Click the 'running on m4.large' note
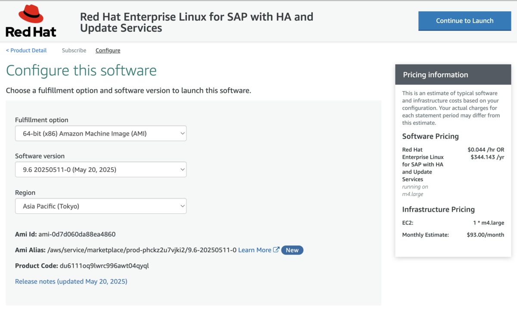The width and height of the screenshot is (517, 311). 415,191
